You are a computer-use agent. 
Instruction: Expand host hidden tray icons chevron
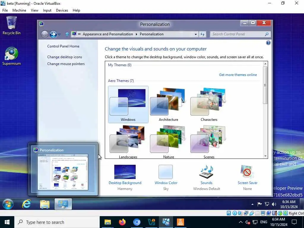240,222
